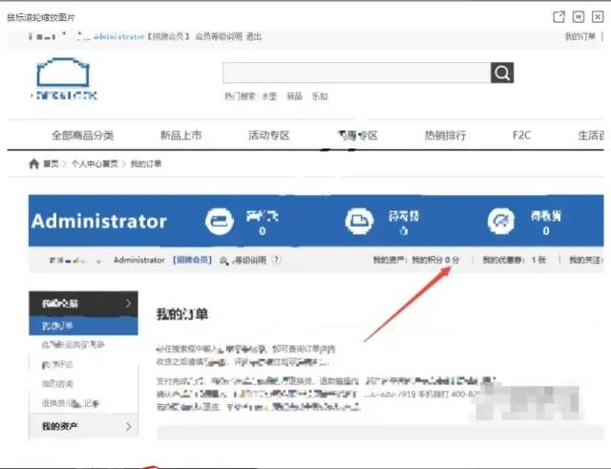Click the open-in-new-window icon at top right
The width and height of the screenshot is (611, 469).
click(x=558, y=17)
